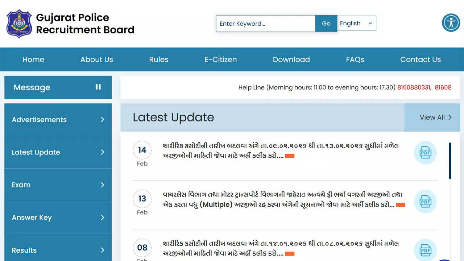Screen dimensions: 464x261
Task: Open PDF icon for 08 Feb update
Action: click(425, 250)
